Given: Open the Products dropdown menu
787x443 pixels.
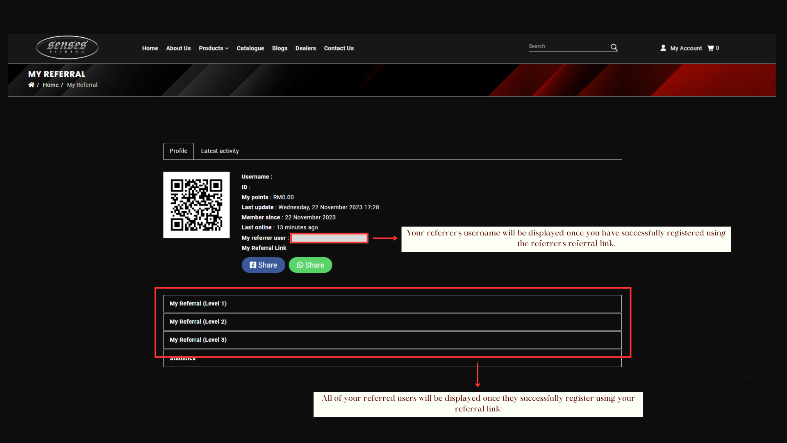Looking at the screenshot, I should coord(214,48).
